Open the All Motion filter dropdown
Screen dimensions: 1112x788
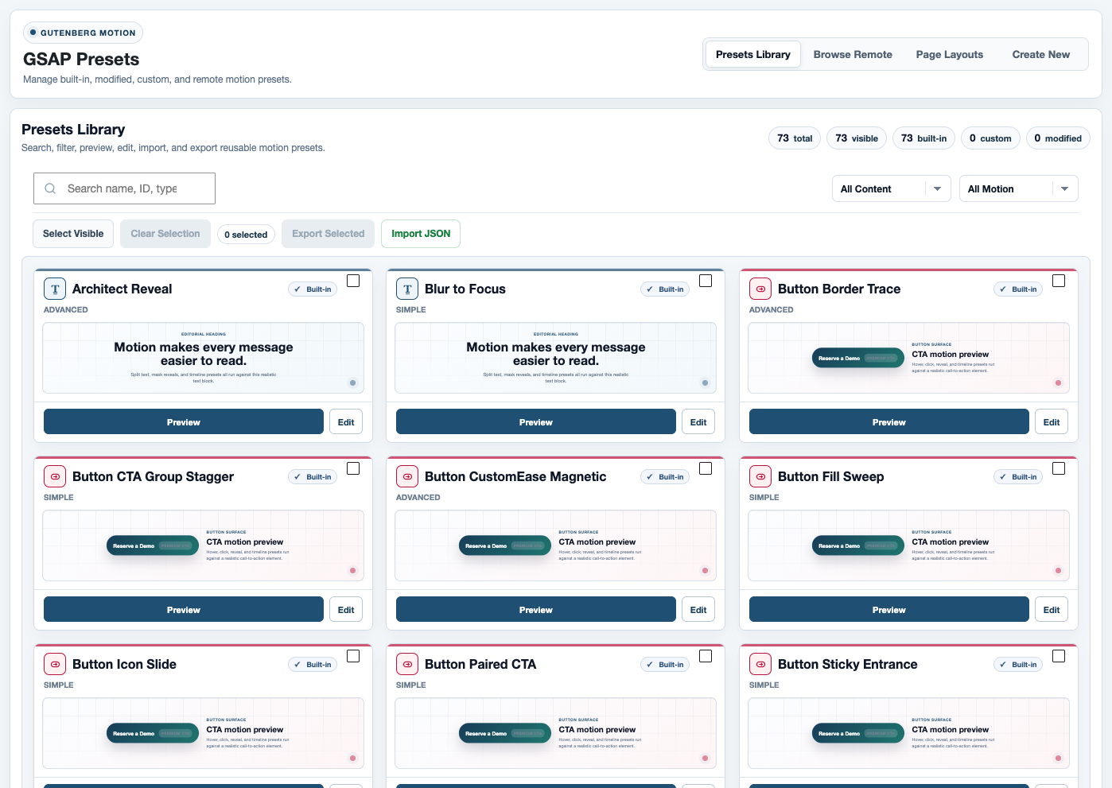(x=1018, y=188)
